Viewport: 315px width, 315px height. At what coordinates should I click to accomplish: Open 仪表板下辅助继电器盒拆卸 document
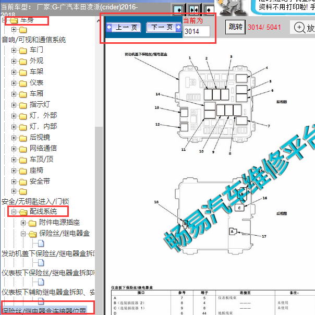(x=48, y=292)
